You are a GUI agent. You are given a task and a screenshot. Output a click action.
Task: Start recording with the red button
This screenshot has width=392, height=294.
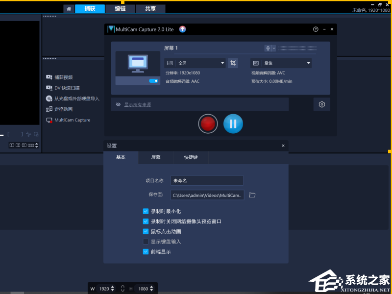pos(208,124)
